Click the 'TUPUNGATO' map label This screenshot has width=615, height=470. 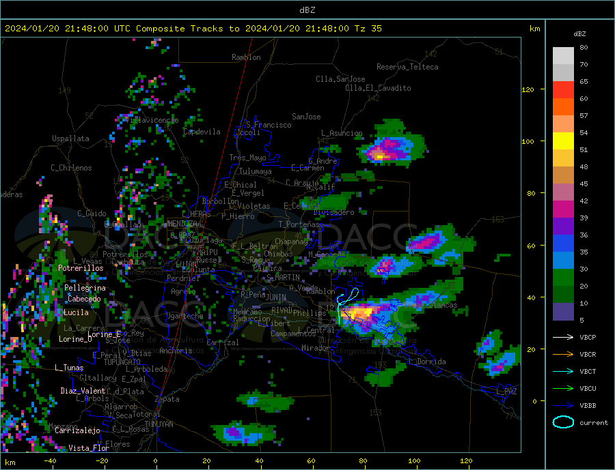(122, 362)
